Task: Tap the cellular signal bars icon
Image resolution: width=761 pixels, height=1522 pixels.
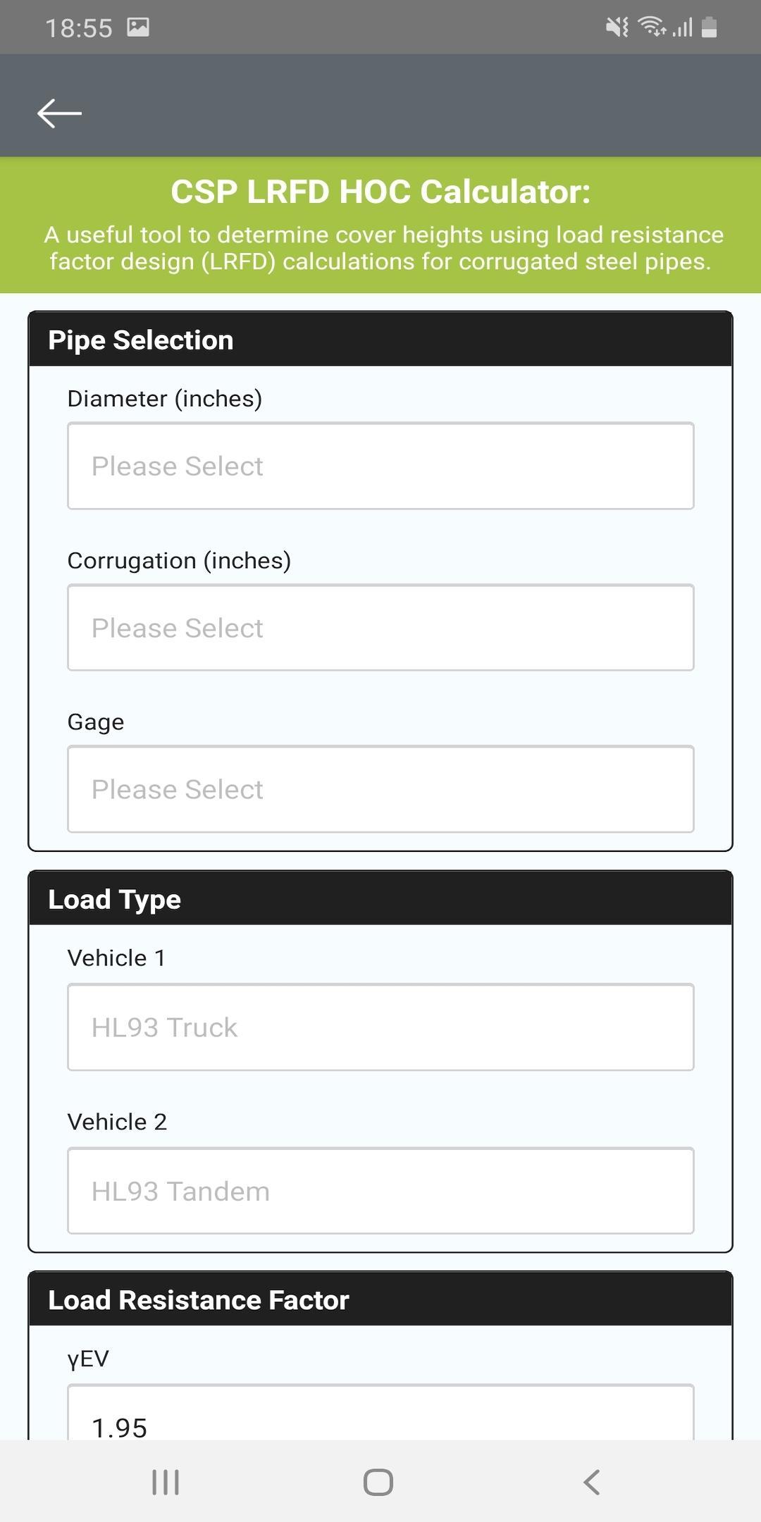Action: 682,27
